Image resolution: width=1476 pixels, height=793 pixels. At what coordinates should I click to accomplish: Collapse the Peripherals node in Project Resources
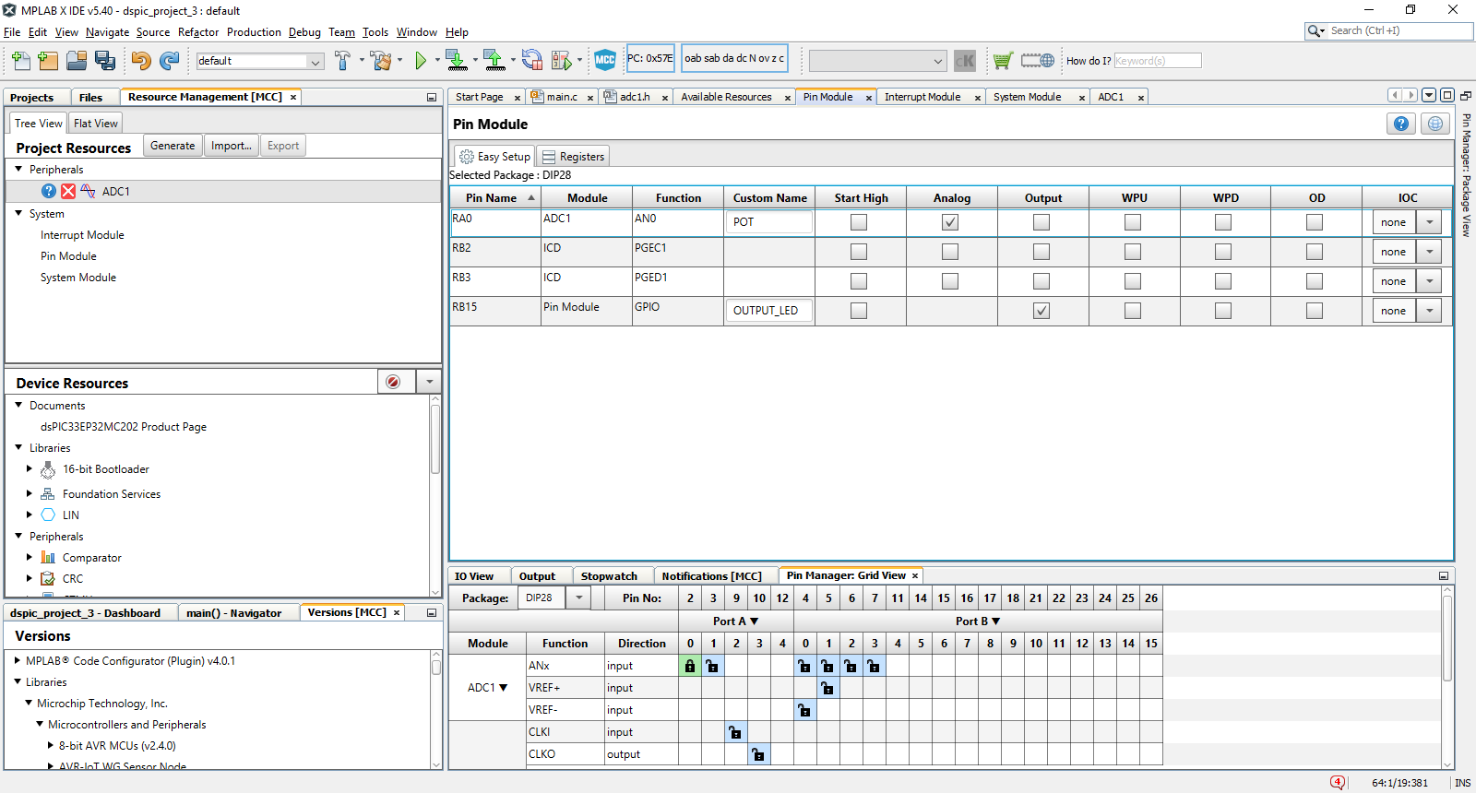pos(18,169)
